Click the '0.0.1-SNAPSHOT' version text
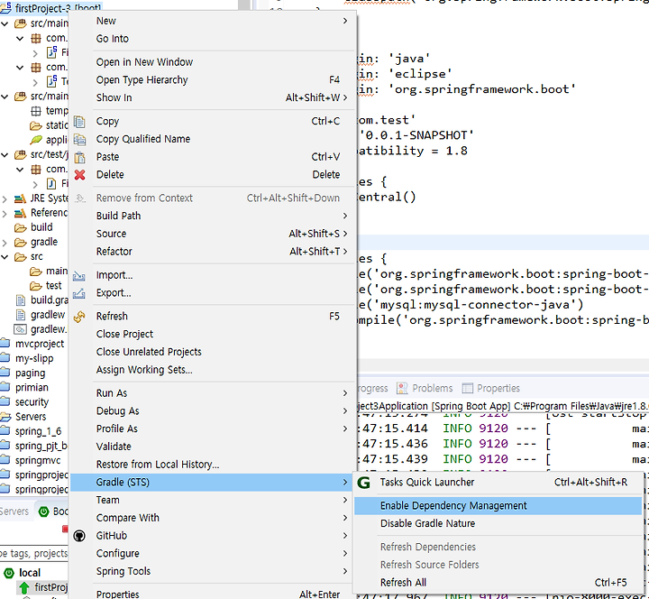The width and height of the screenshot is (649, 599). click(416, 135)
